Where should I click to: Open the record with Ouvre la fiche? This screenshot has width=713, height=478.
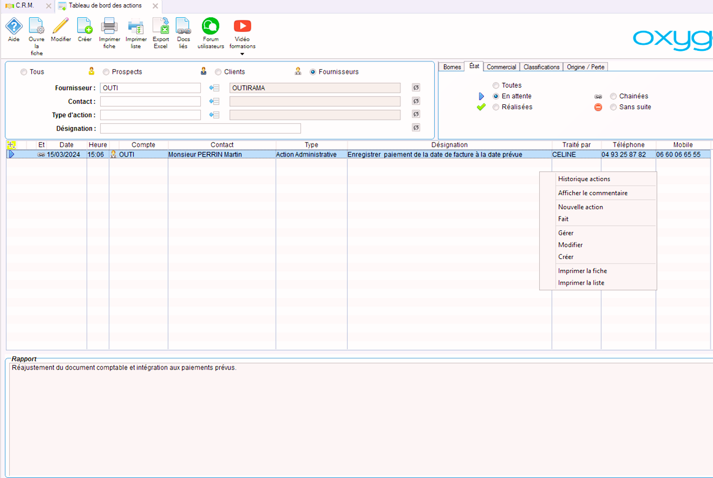pyautogui.click(x=36, y=26)
